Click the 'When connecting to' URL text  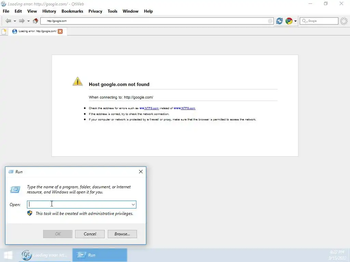[x=121, y=97]
